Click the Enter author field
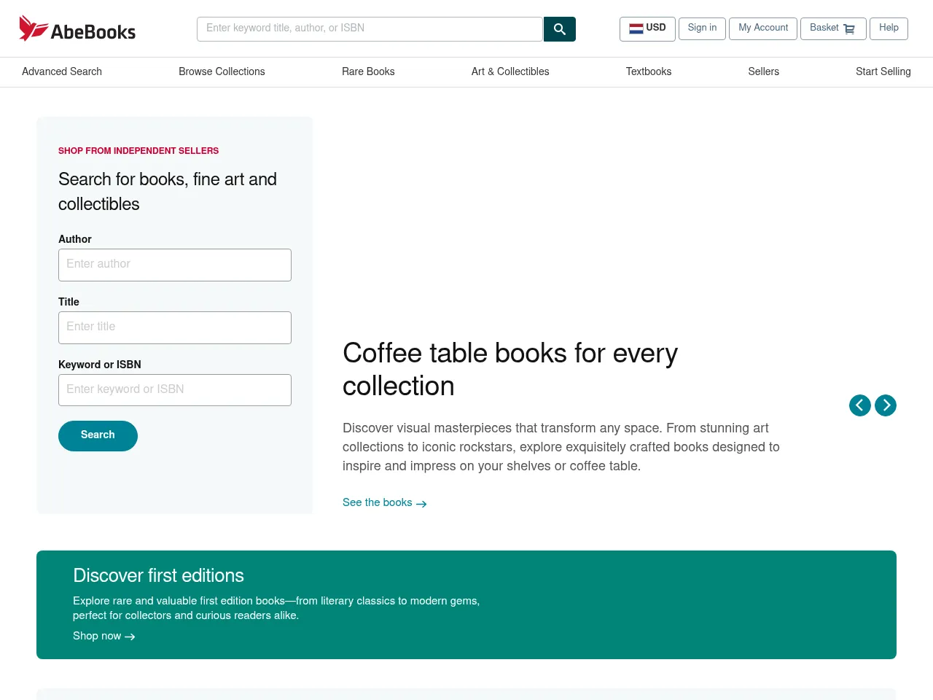Viewport: 933px width, 700px height. (175, 265)
